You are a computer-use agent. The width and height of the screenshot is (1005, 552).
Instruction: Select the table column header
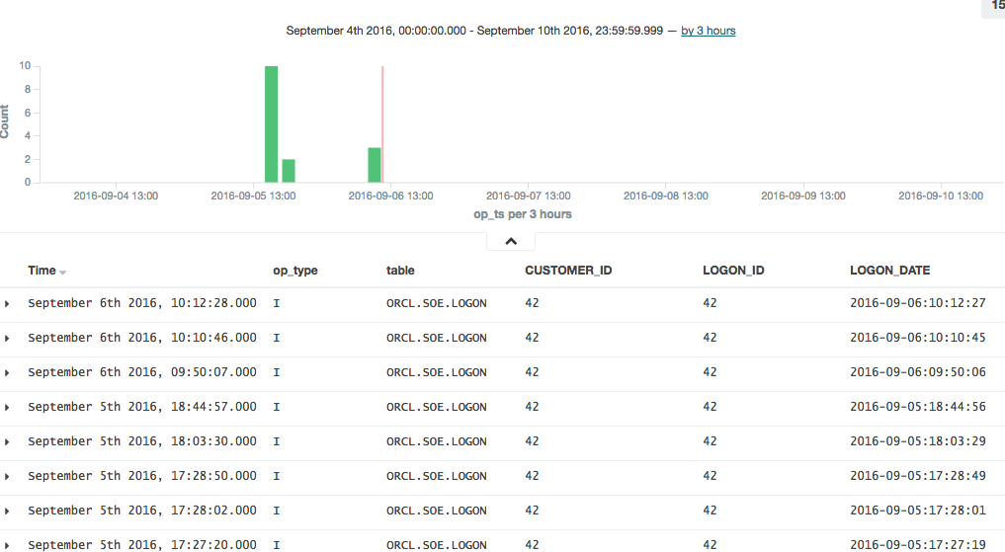point(400,271)
